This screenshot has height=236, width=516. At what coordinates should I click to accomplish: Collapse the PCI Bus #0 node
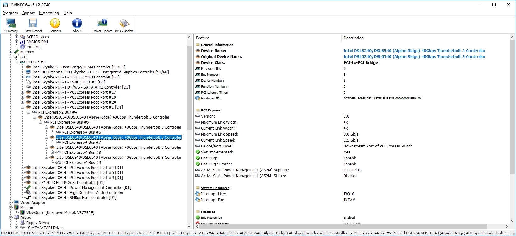coord(16,62)
